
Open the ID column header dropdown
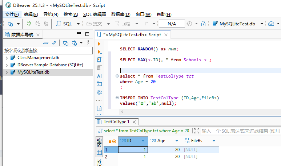coord(143,141)
